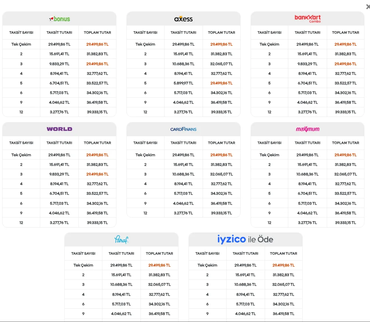Select Bonus 3-installment 9.833,29 TL amount
This screenshot has width=370, height=322.
tap(59, 64)
